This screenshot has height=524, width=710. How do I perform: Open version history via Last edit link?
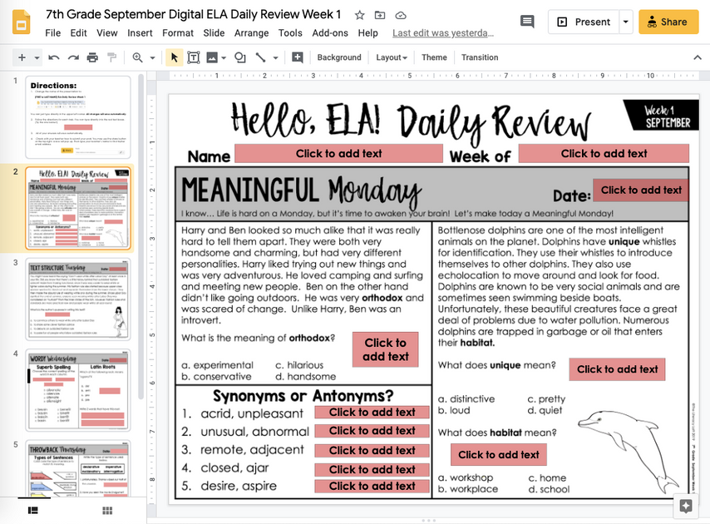point(445,33)
